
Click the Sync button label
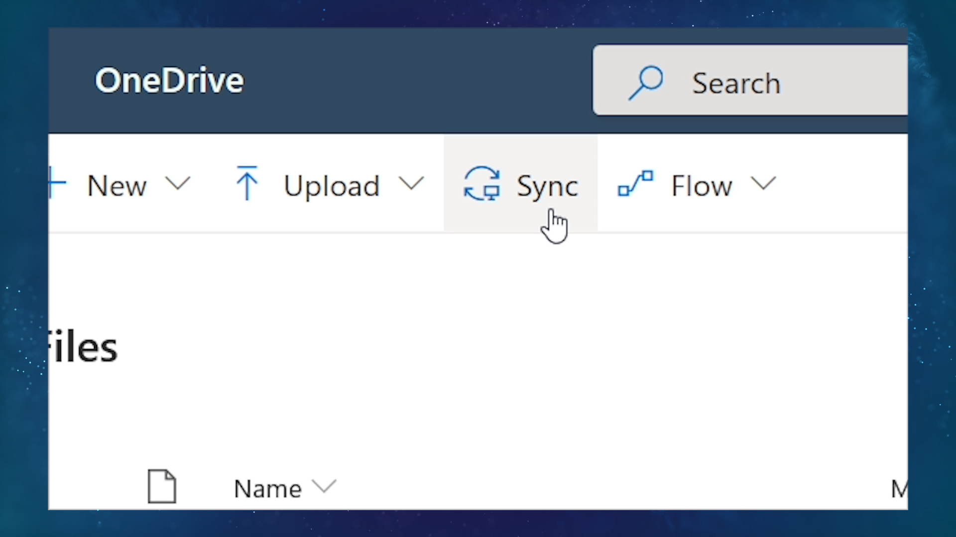pyautogui.click(x=547, y=186)
